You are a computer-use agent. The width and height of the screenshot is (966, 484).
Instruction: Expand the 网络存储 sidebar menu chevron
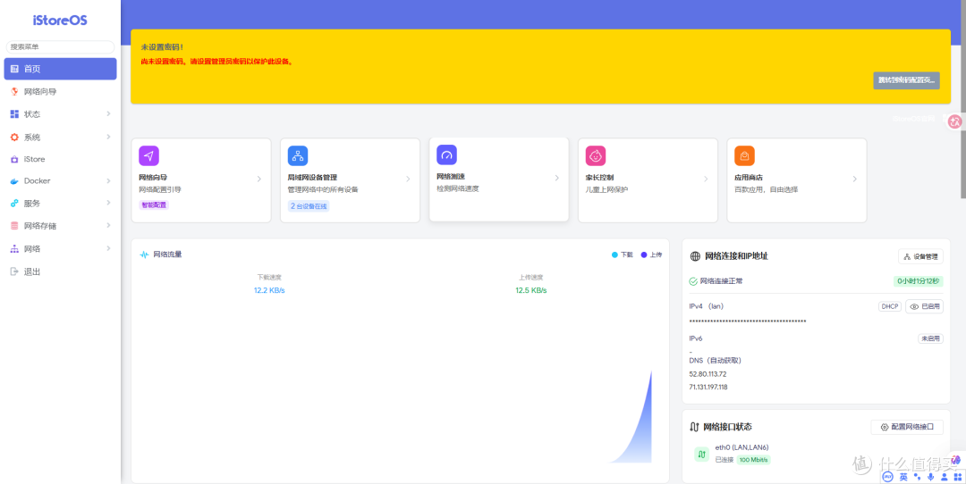pyautogui.click(x=108, y=226)
